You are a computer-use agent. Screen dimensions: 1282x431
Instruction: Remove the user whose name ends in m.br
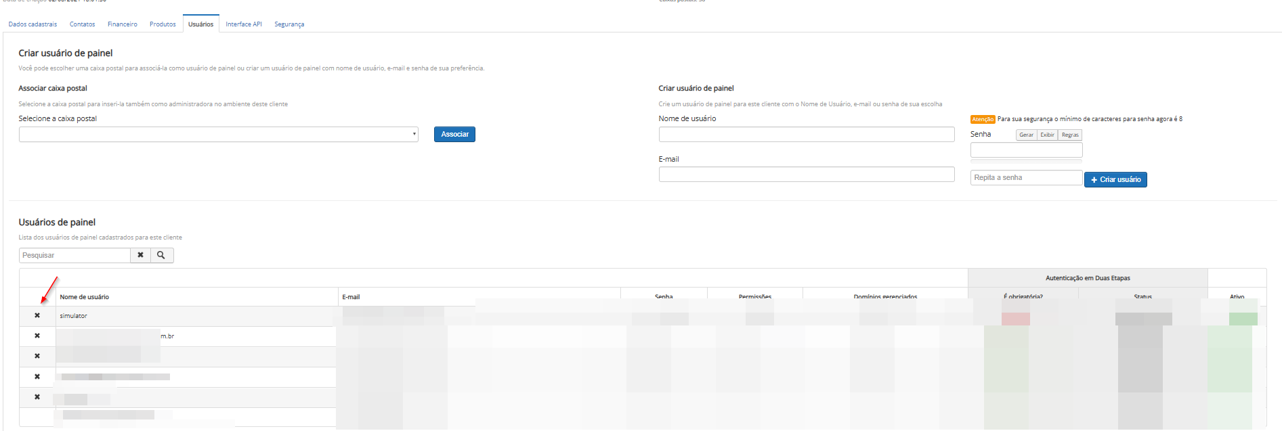[37, 336]
